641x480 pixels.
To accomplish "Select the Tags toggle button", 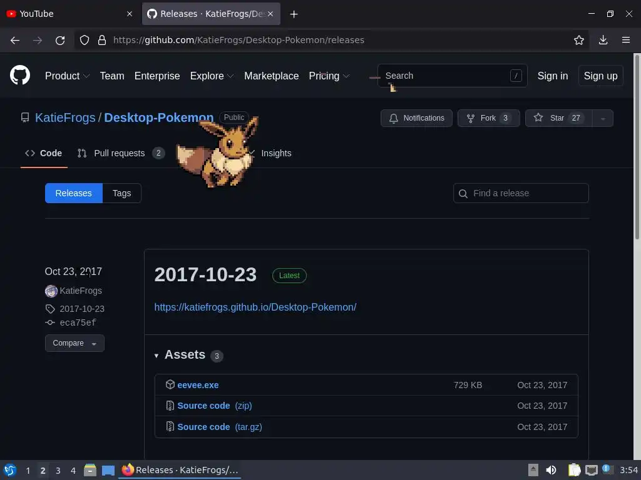I will 122,193.
